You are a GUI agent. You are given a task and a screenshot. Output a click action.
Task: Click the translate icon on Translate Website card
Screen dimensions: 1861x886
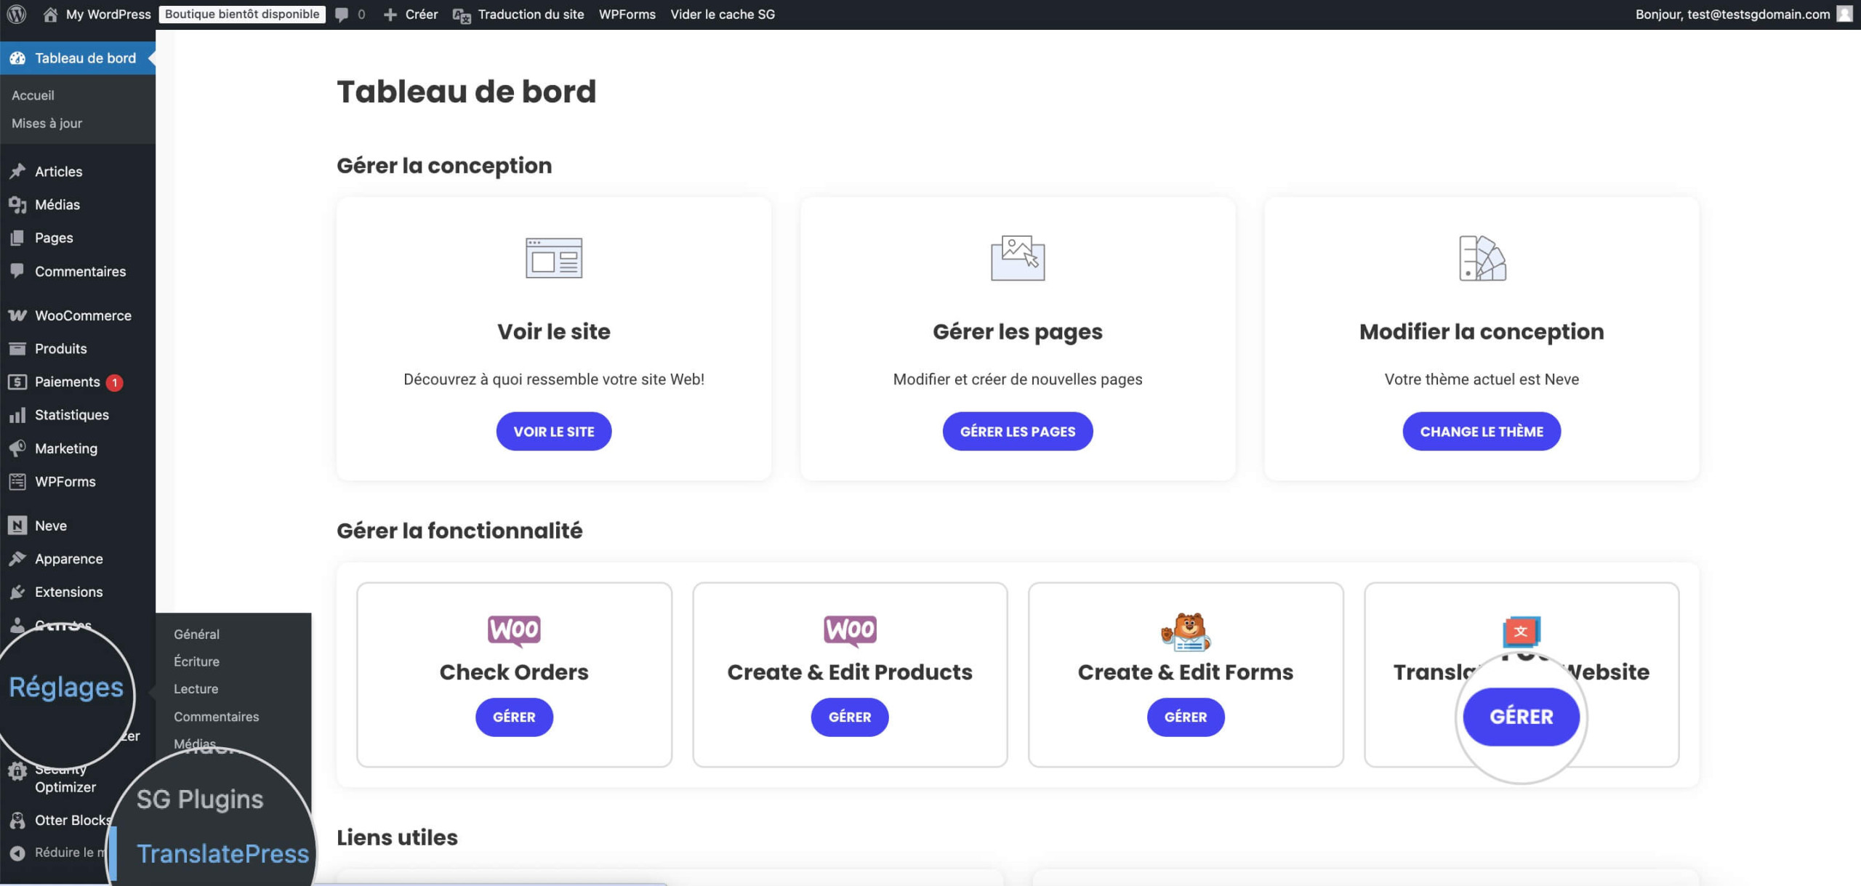point(1522,632)
